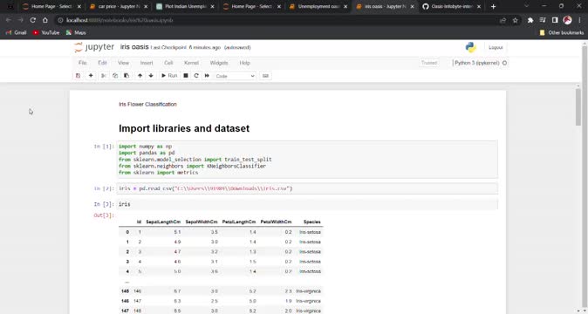This screenshot has height=314, width=588.
Task: Move selected cell down arrow
Action: [151, 76]
